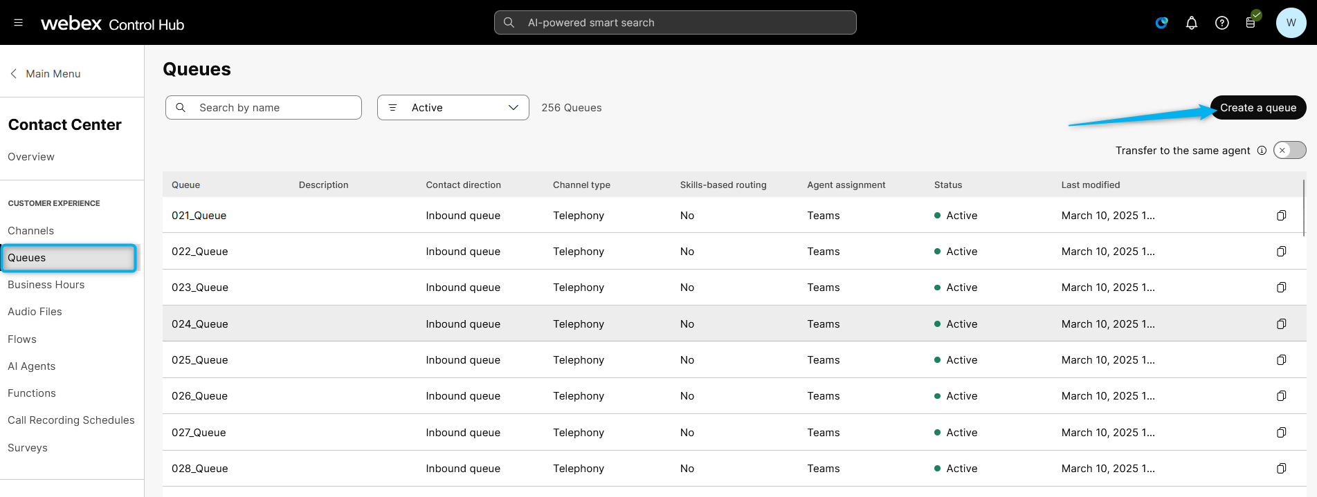This screenshot has height=497, width=1317.
Task: Click info icon beside Transfer to same agent
Action: click(x=1262, y=151)
